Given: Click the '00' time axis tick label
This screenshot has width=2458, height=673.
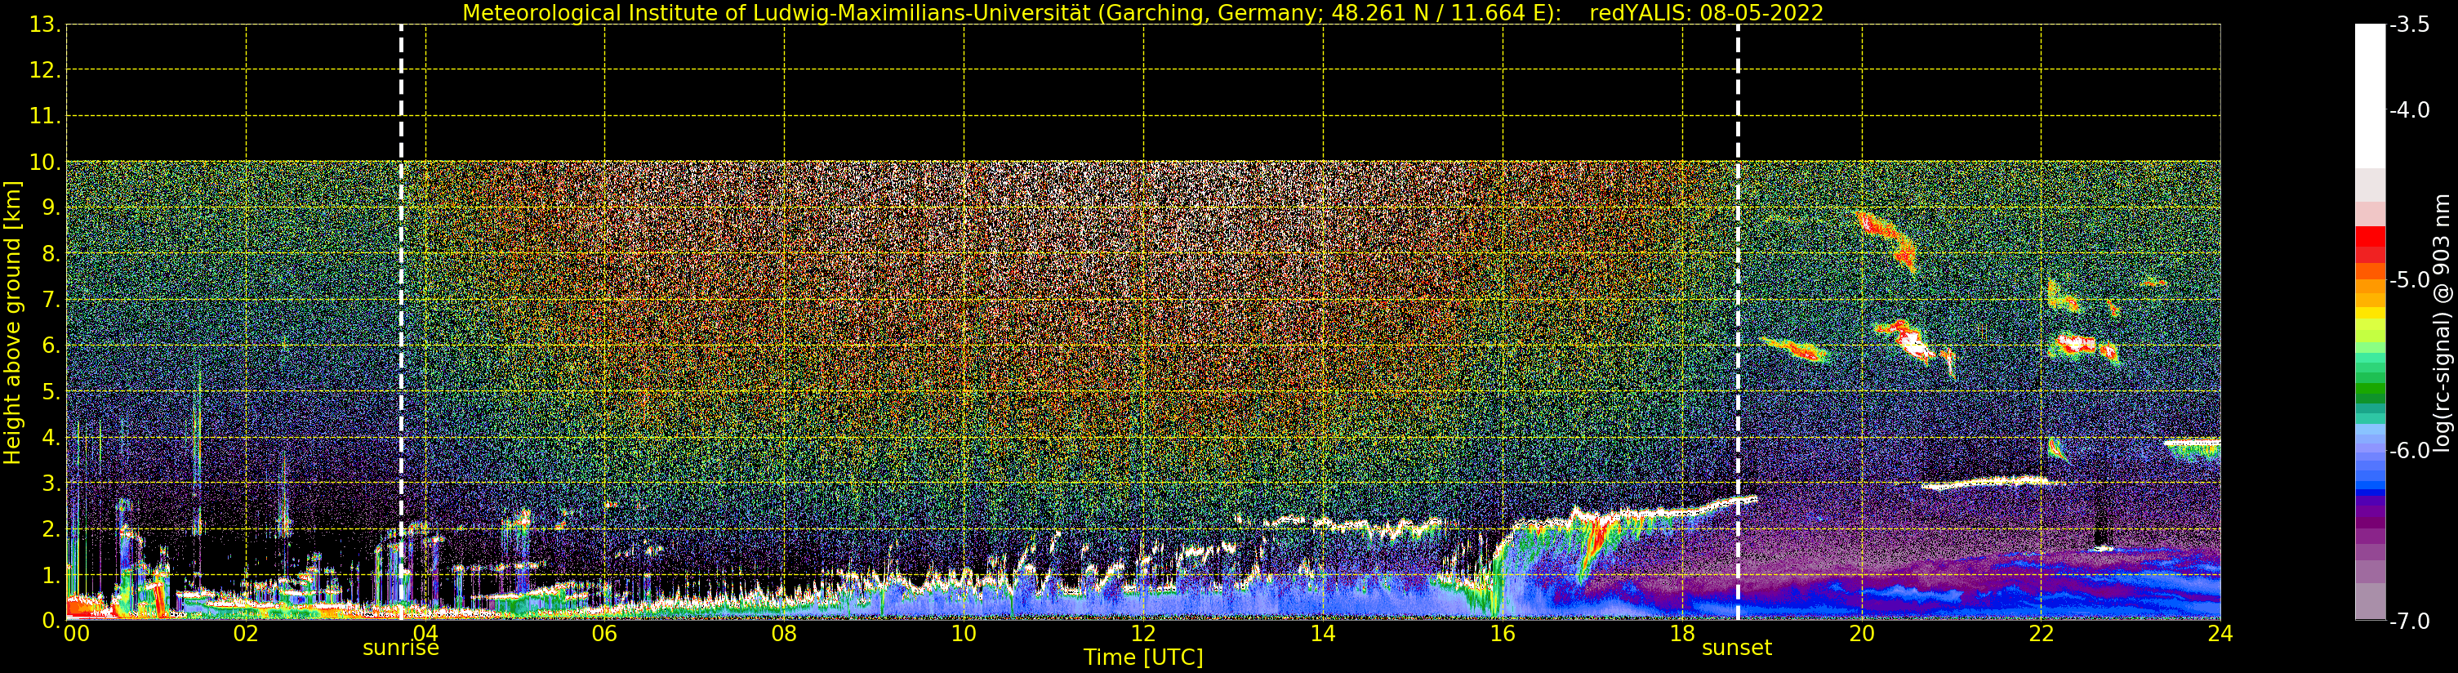Looking at the screenshot, I should point(76,634).
